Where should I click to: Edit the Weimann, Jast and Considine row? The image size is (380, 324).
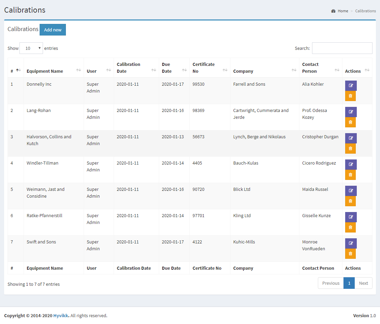coord(351,191)
